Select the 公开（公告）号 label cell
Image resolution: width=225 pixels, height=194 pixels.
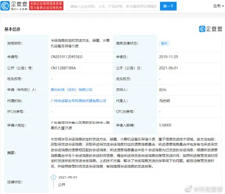tap(27, 68)
